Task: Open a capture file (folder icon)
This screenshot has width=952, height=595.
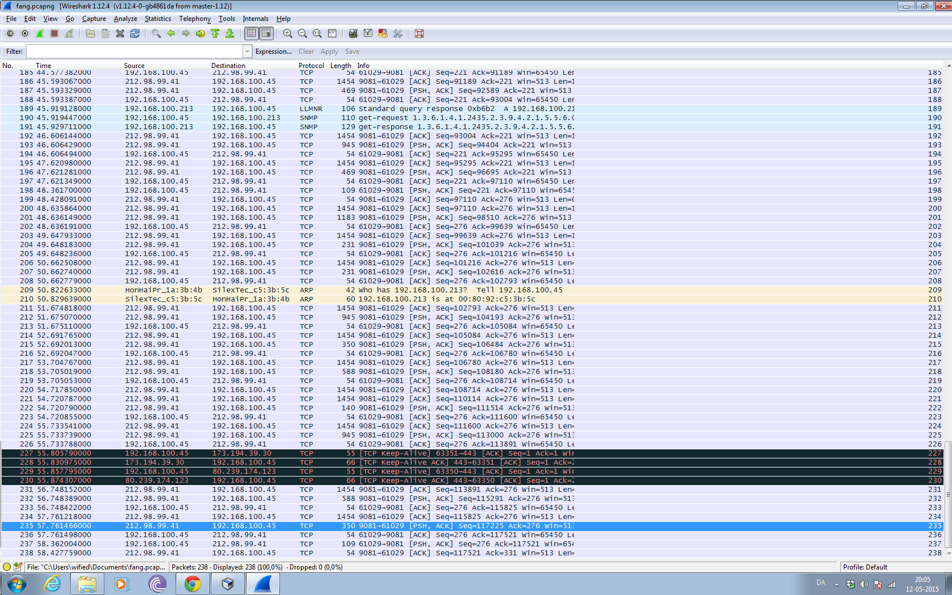Action: (91, 34)
